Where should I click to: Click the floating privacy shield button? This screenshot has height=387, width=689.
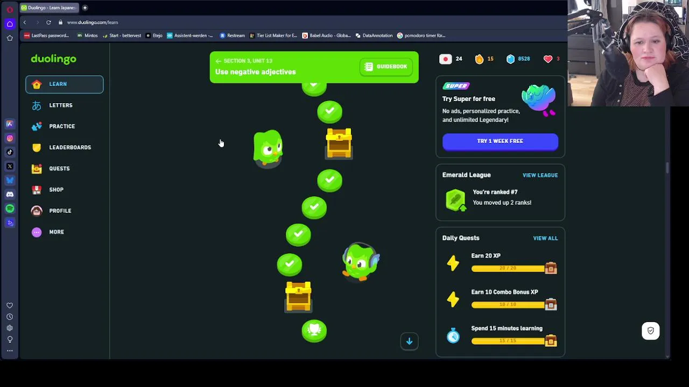click(x=650, y=331)
